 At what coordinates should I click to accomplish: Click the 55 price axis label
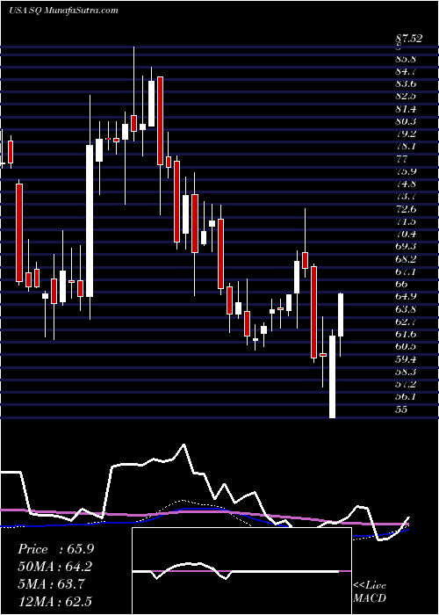click(402, 409)
